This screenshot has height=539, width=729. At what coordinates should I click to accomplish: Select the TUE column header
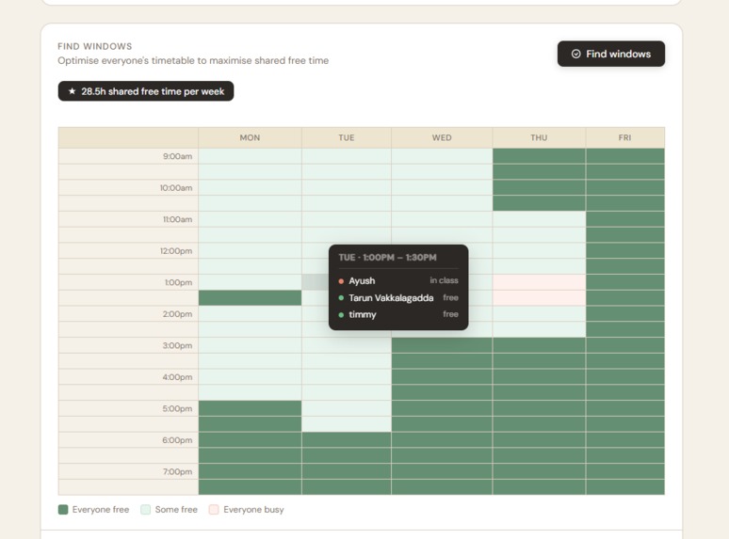pyautogui.click(x=347, y=138)
